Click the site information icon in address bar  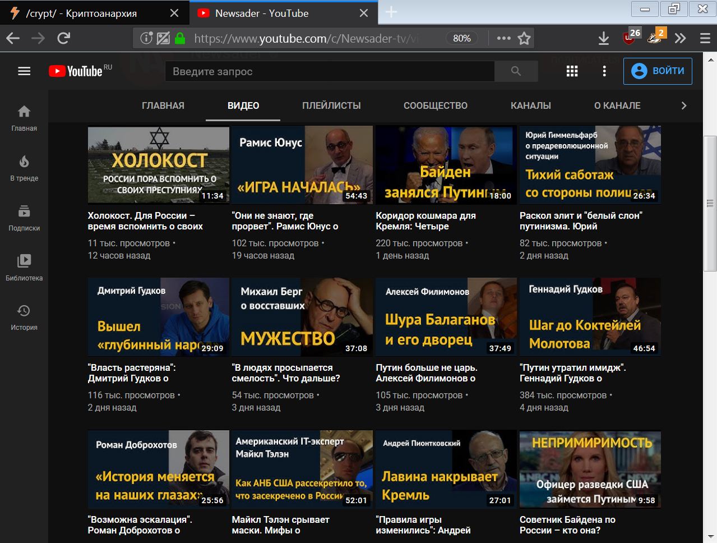coord(146,38)
